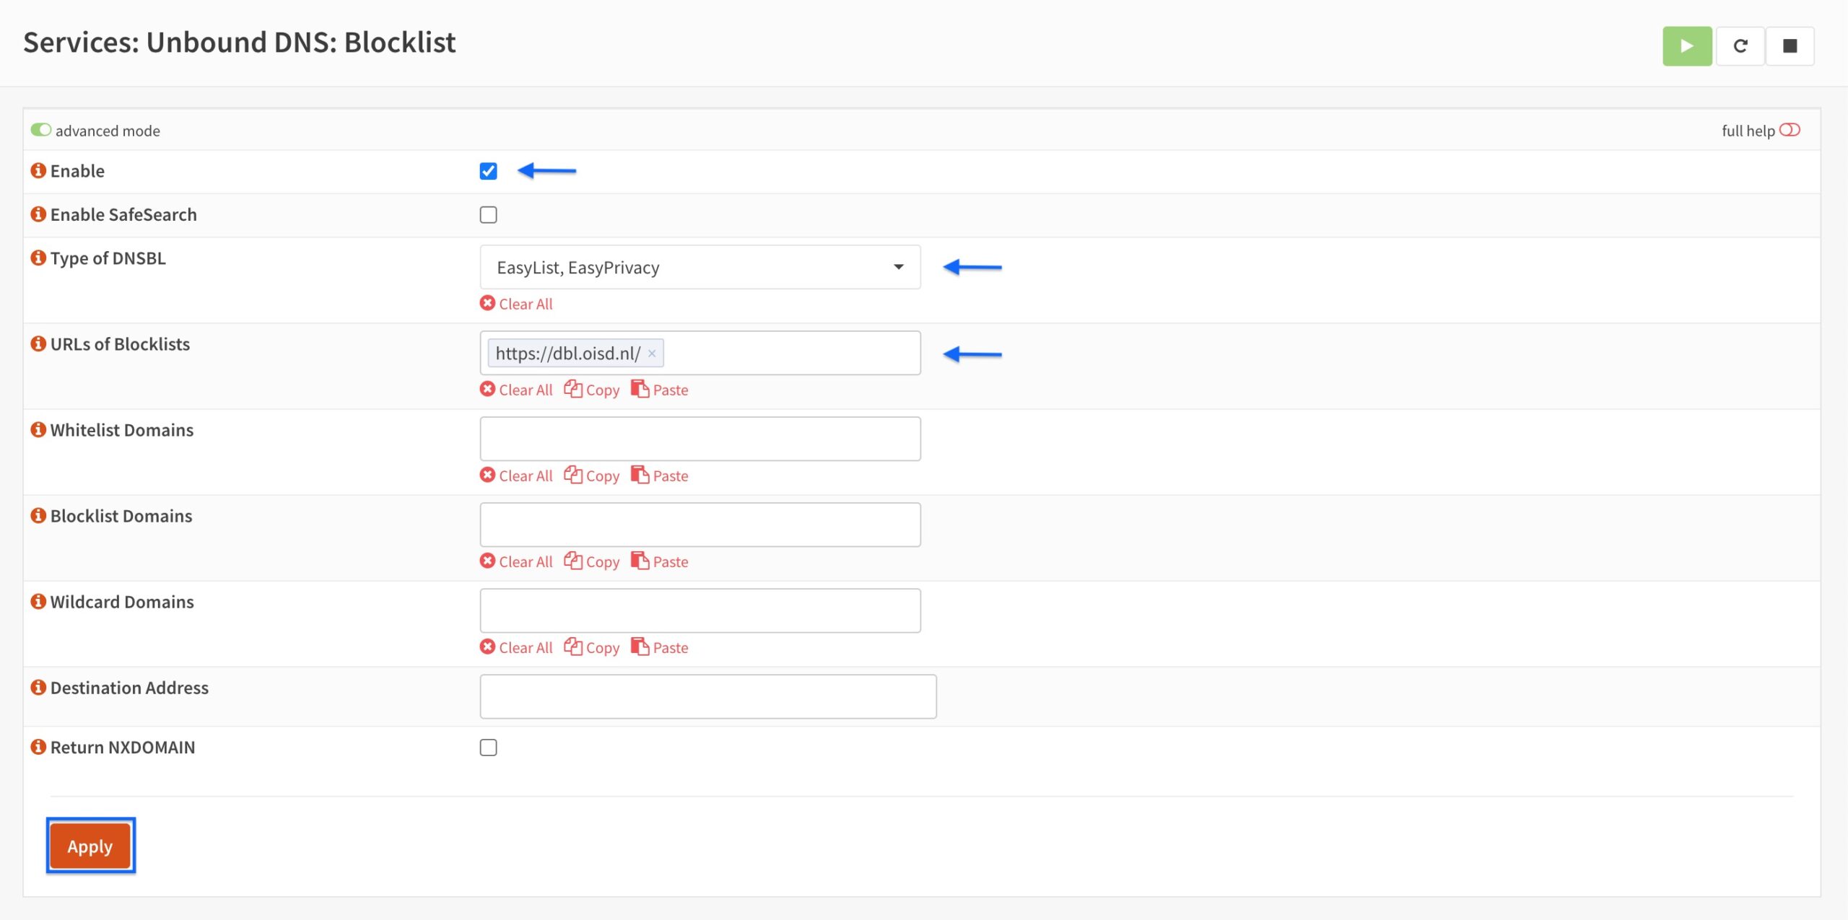Paste into Whitelist Domains
This screenshot has width=1848, height=920.
tap(660, 476)
